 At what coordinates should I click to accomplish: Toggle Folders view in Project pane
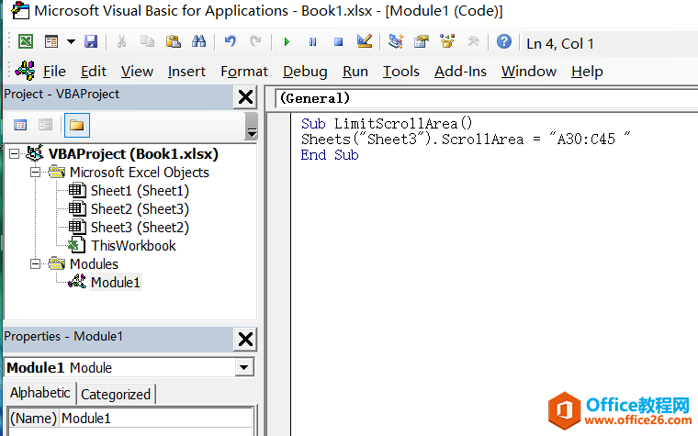pos(76,125)
